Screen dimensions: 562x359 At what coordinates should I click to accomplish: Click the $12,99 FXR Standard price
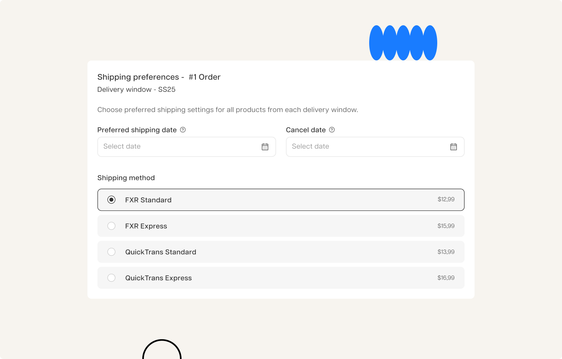(446, 199)
